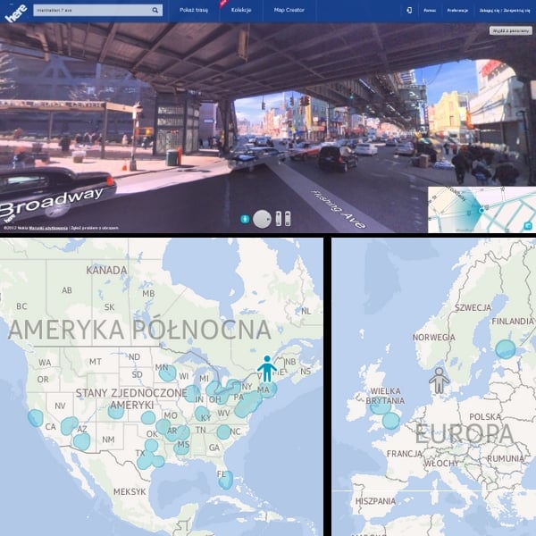Click Zgłoś problem z obrazem link
This screenshot has height=536, width=536.
pos(95,228)
